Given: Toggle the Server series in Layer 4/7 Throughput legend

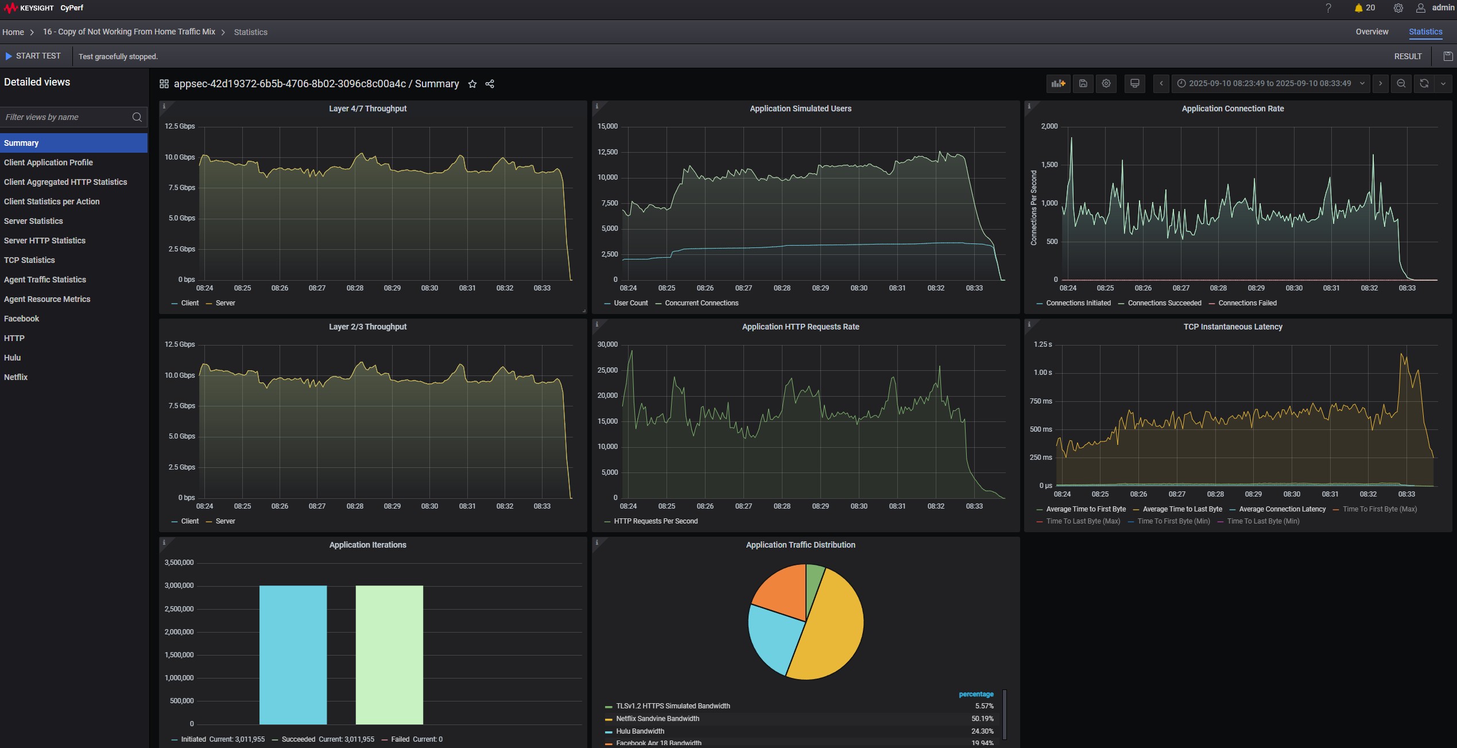Looking at the screenshot, I should point(225,303).
